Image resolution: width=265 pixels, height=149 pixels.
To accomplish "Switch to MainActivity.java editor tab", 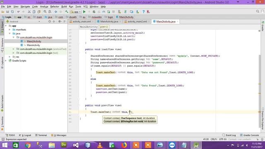I will tap(109, 22).
